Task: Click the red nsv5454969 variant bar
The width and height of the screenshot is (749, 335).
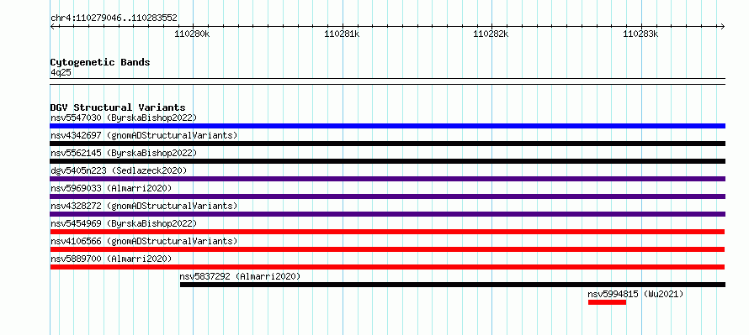Action: [387, 232]
